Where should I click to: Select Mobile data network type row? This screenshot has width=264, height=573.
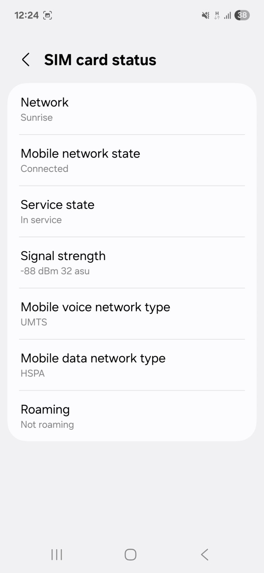[x=132, y=365]
